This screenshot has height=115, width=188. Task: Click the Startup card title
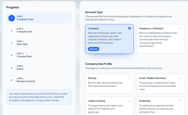pos(92,78)
